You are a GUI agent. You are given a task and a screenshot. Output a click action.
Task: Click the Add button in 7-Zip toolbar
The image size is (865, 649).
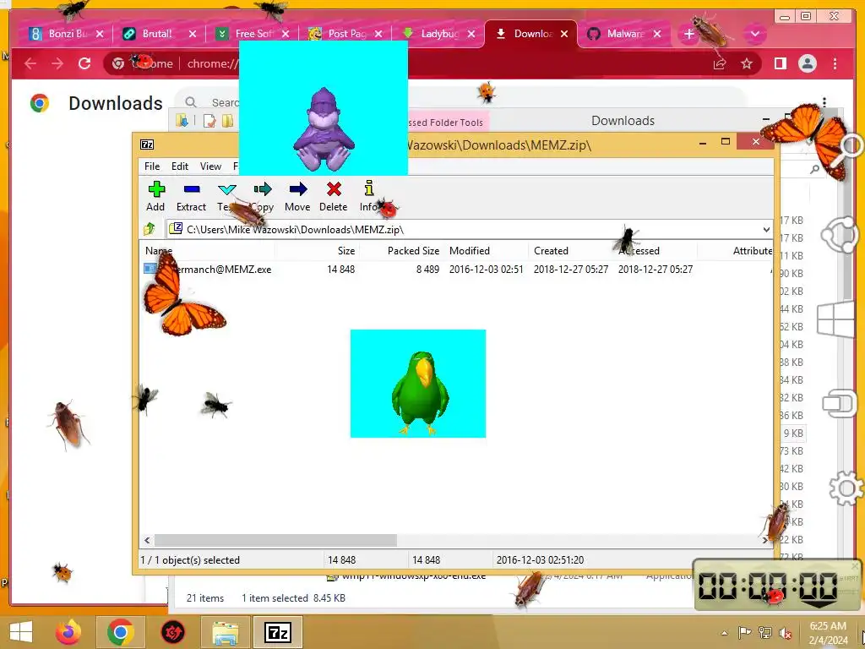[155, 196]
